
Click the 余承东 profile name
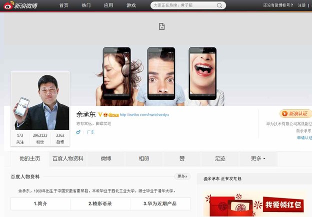(x=86, y=114)
